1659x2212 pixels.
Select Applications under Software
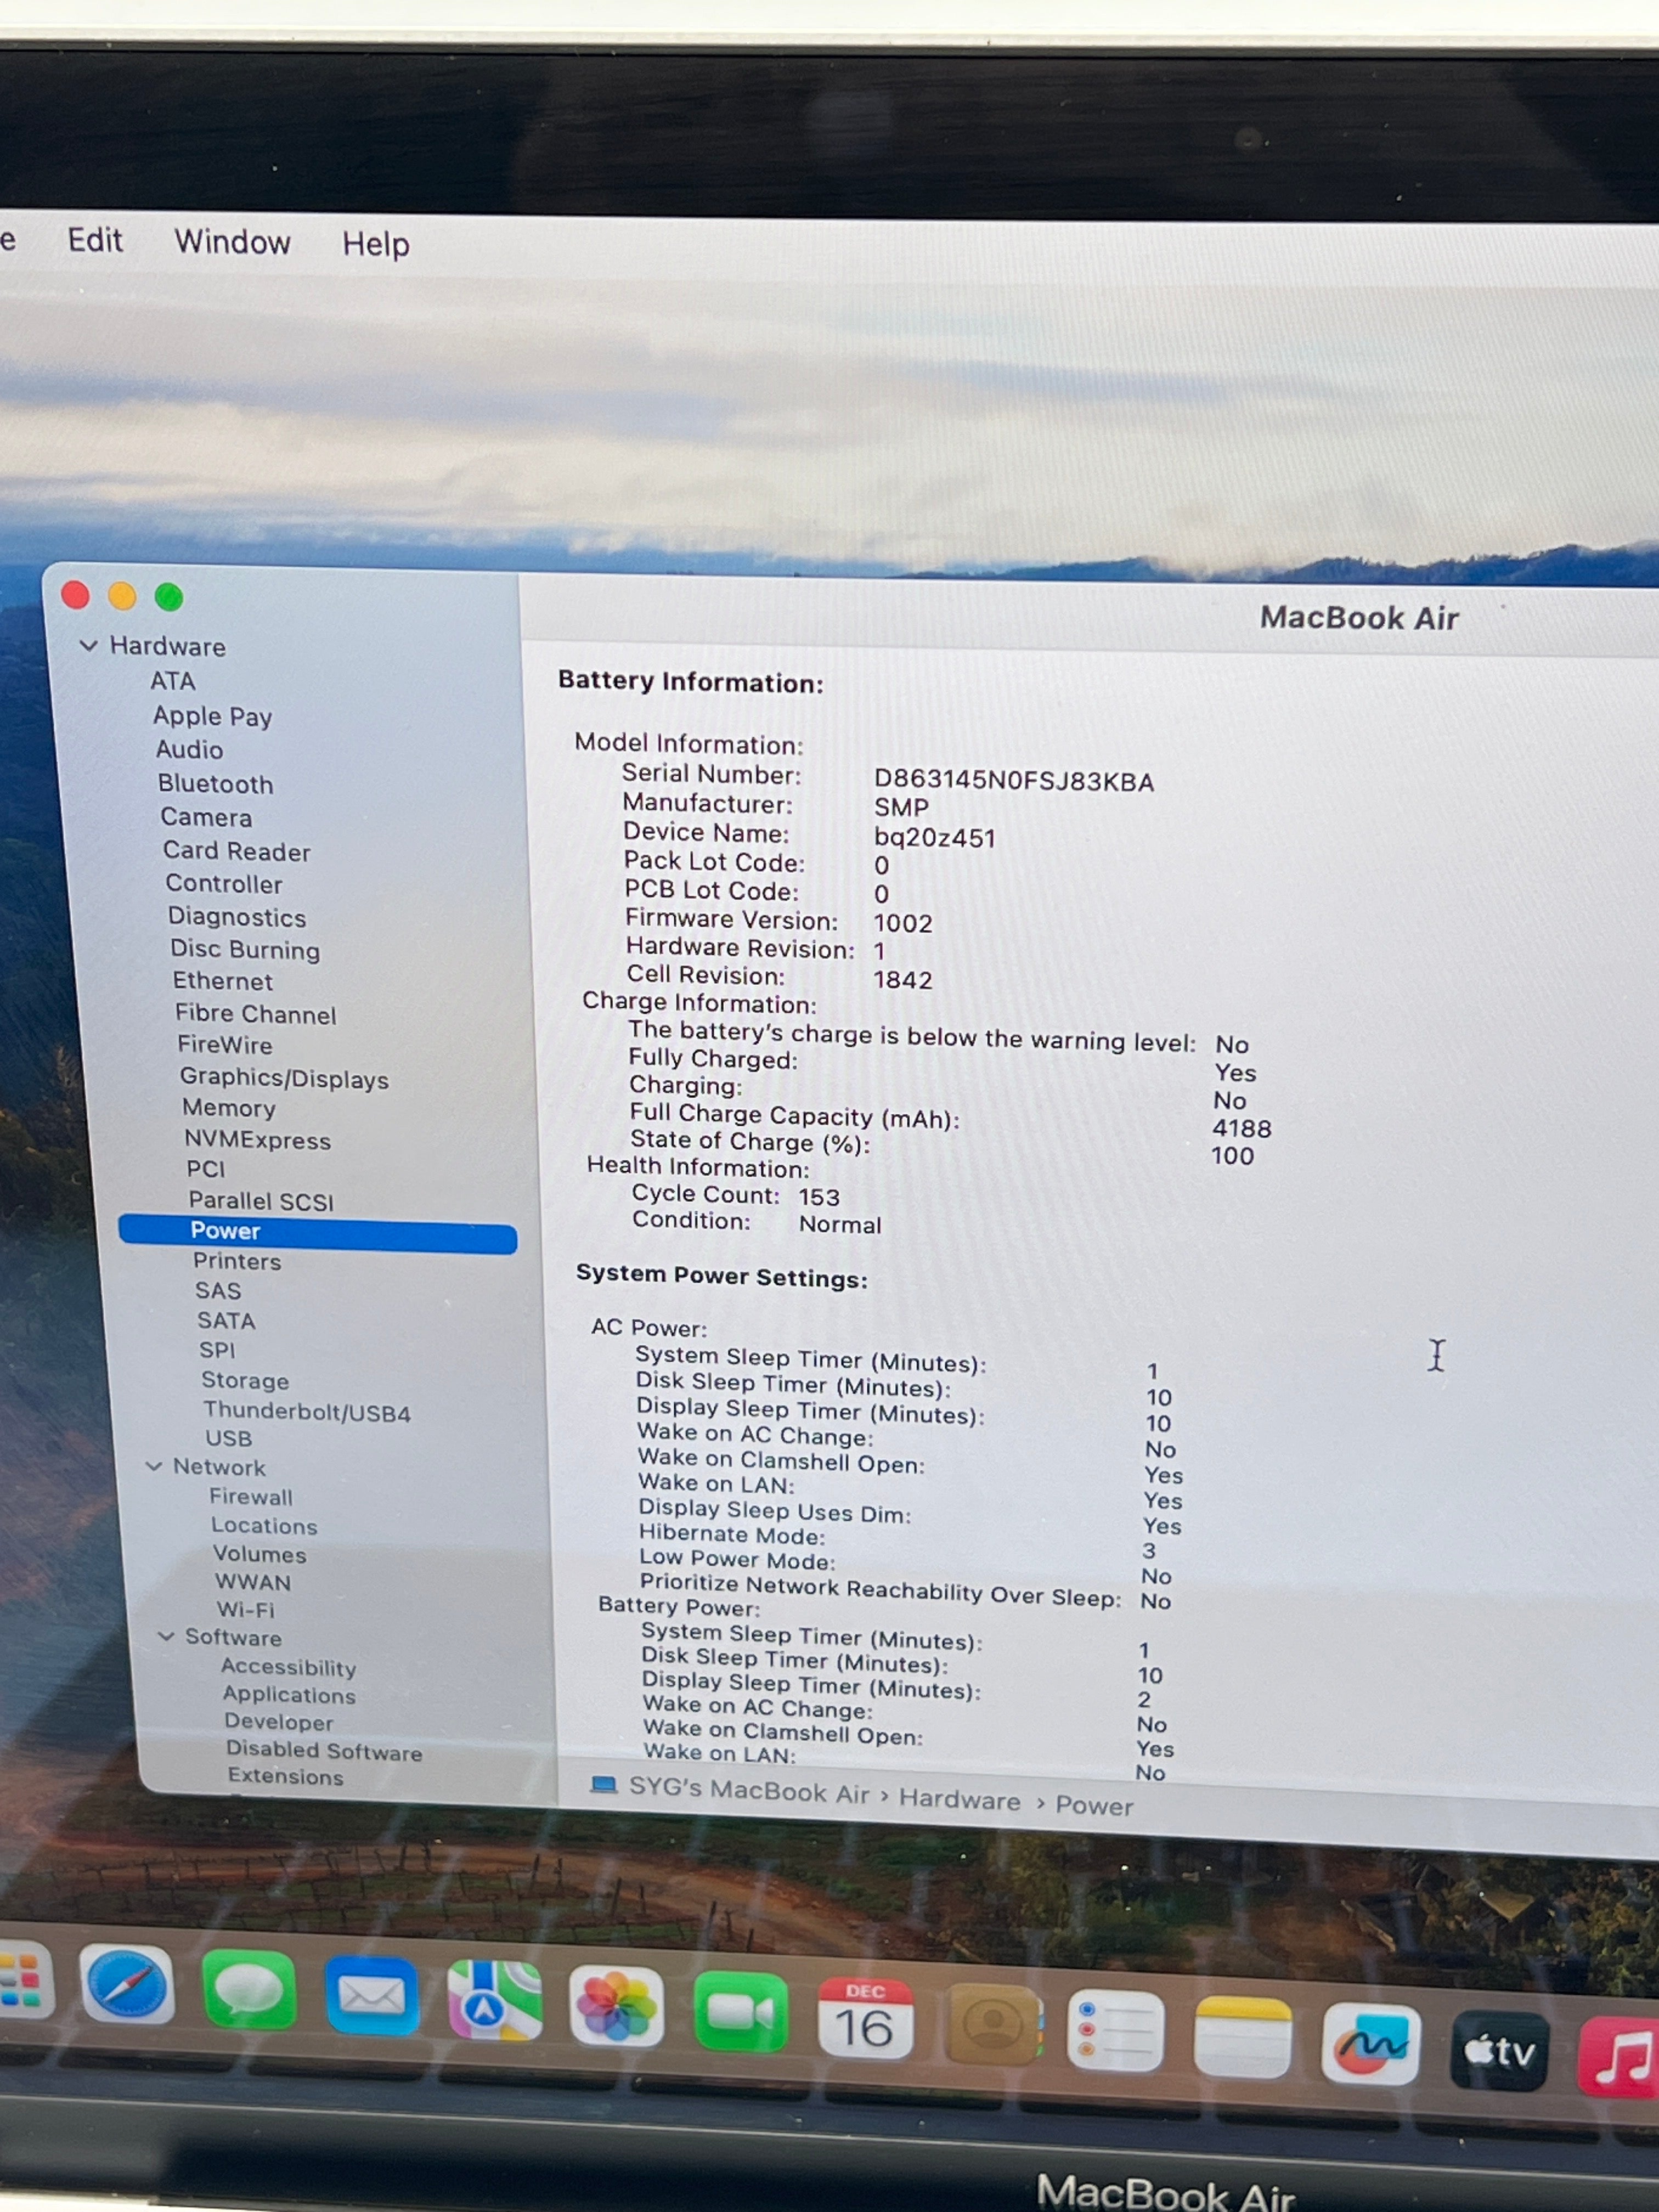289,1695
